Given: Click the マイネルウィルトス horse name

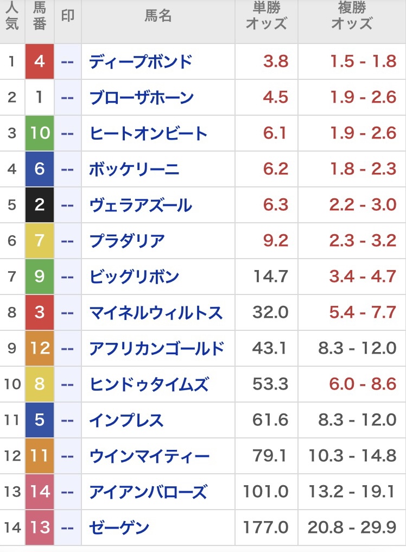Looking at the screenshot, I should [156, 312].
